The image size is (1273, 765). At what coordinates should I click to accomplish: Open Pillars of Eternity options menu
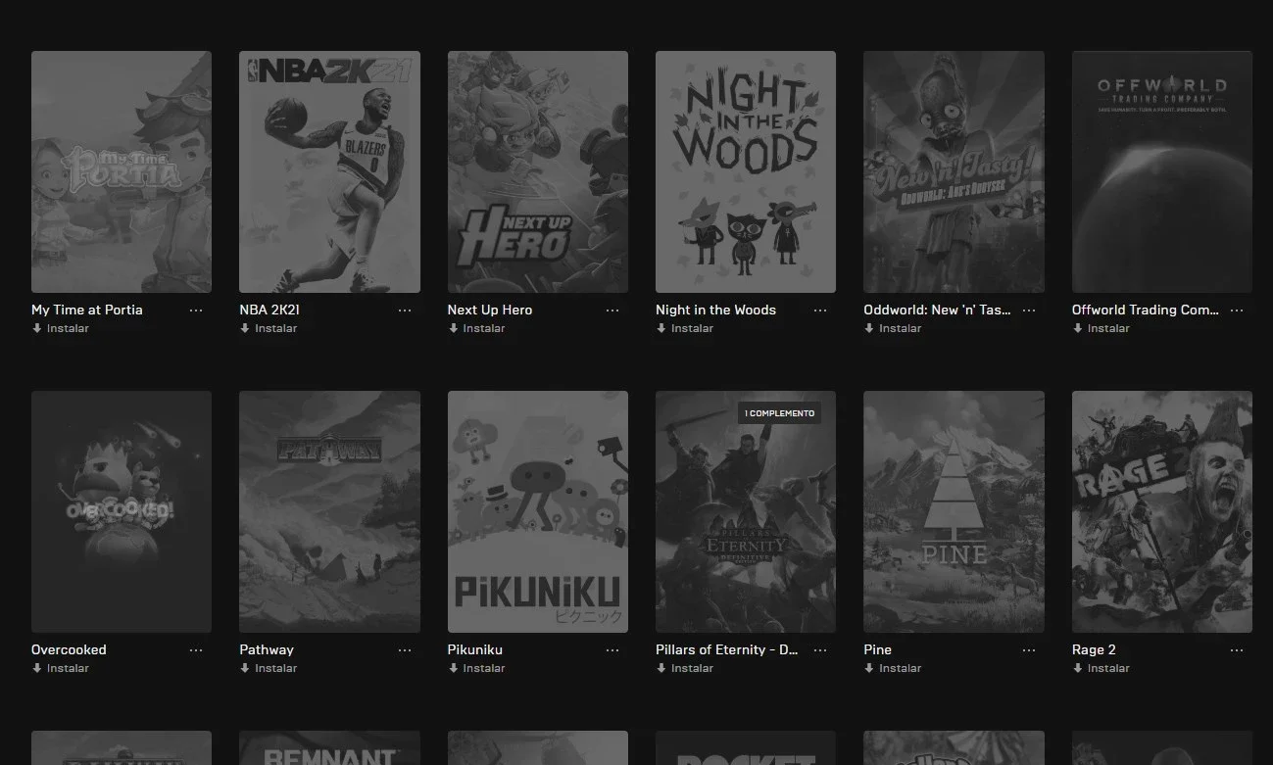click(x=820, y=650)
